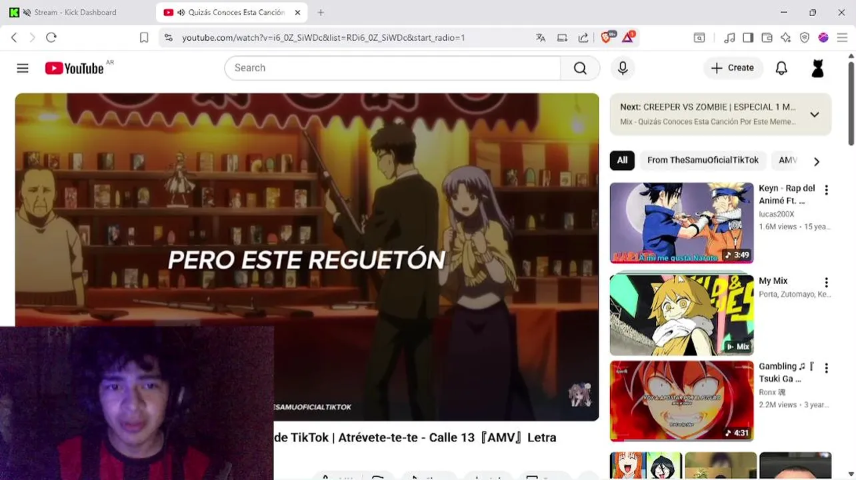Open Brave Playlist music note icon

pos(729,38)
